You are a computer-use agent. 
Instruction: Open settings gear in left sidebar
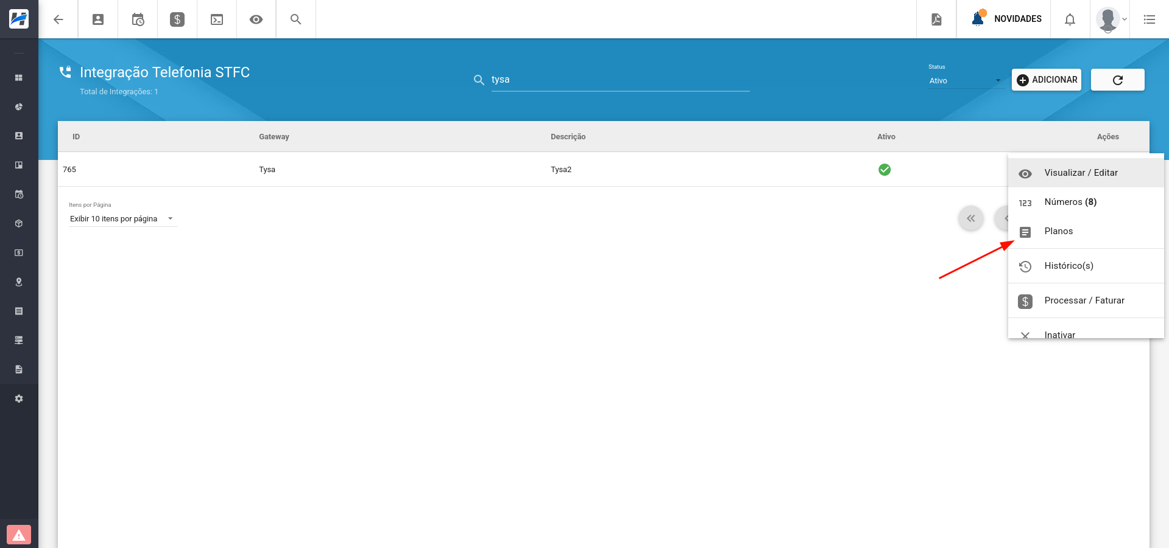[x=19, y=398]
